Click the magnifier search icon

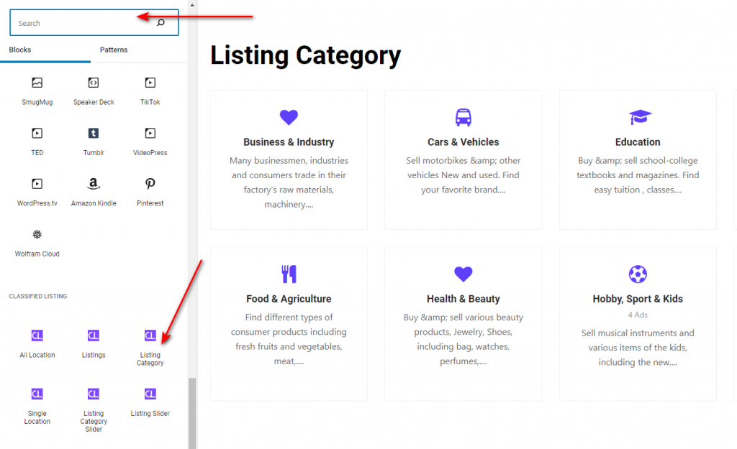coord(160,22)
